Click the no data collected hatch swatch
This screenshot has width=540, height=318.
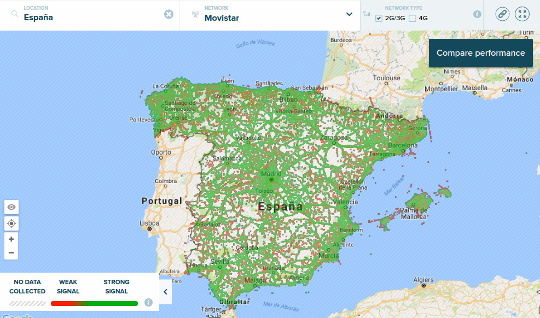point(27,304)
